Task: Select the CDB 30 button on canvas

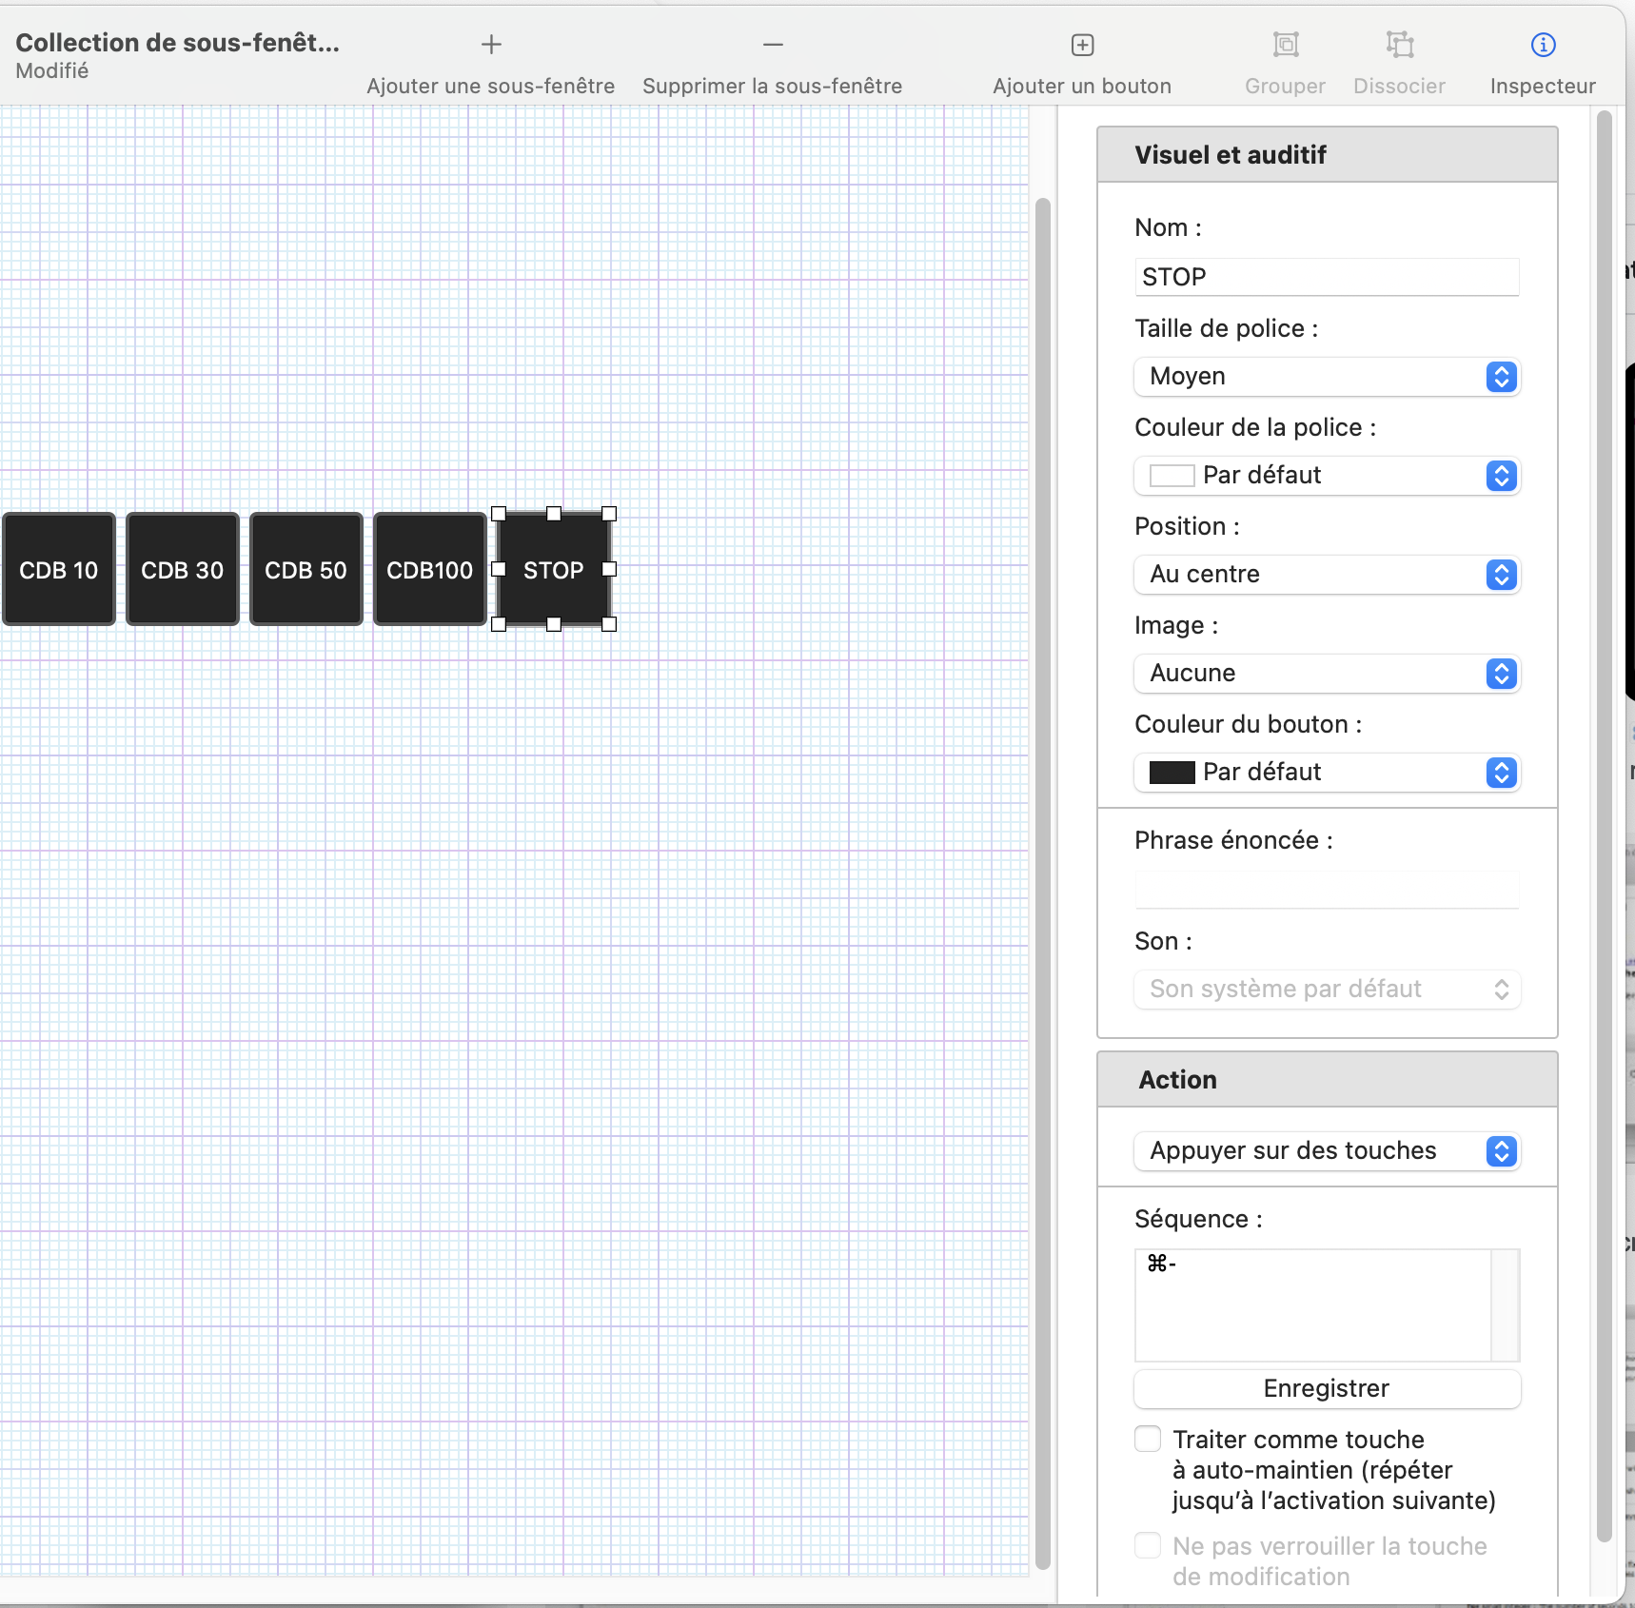Action: [x=183, y=569]
